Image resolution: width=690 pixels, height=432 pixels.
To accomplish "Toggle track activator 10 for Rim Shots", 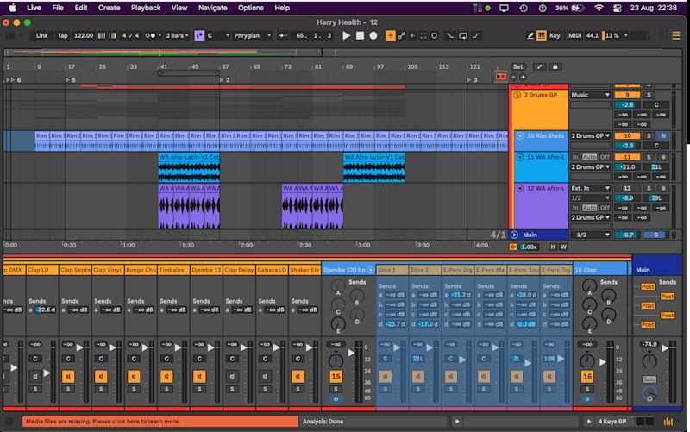I will (x=627, y=136).
